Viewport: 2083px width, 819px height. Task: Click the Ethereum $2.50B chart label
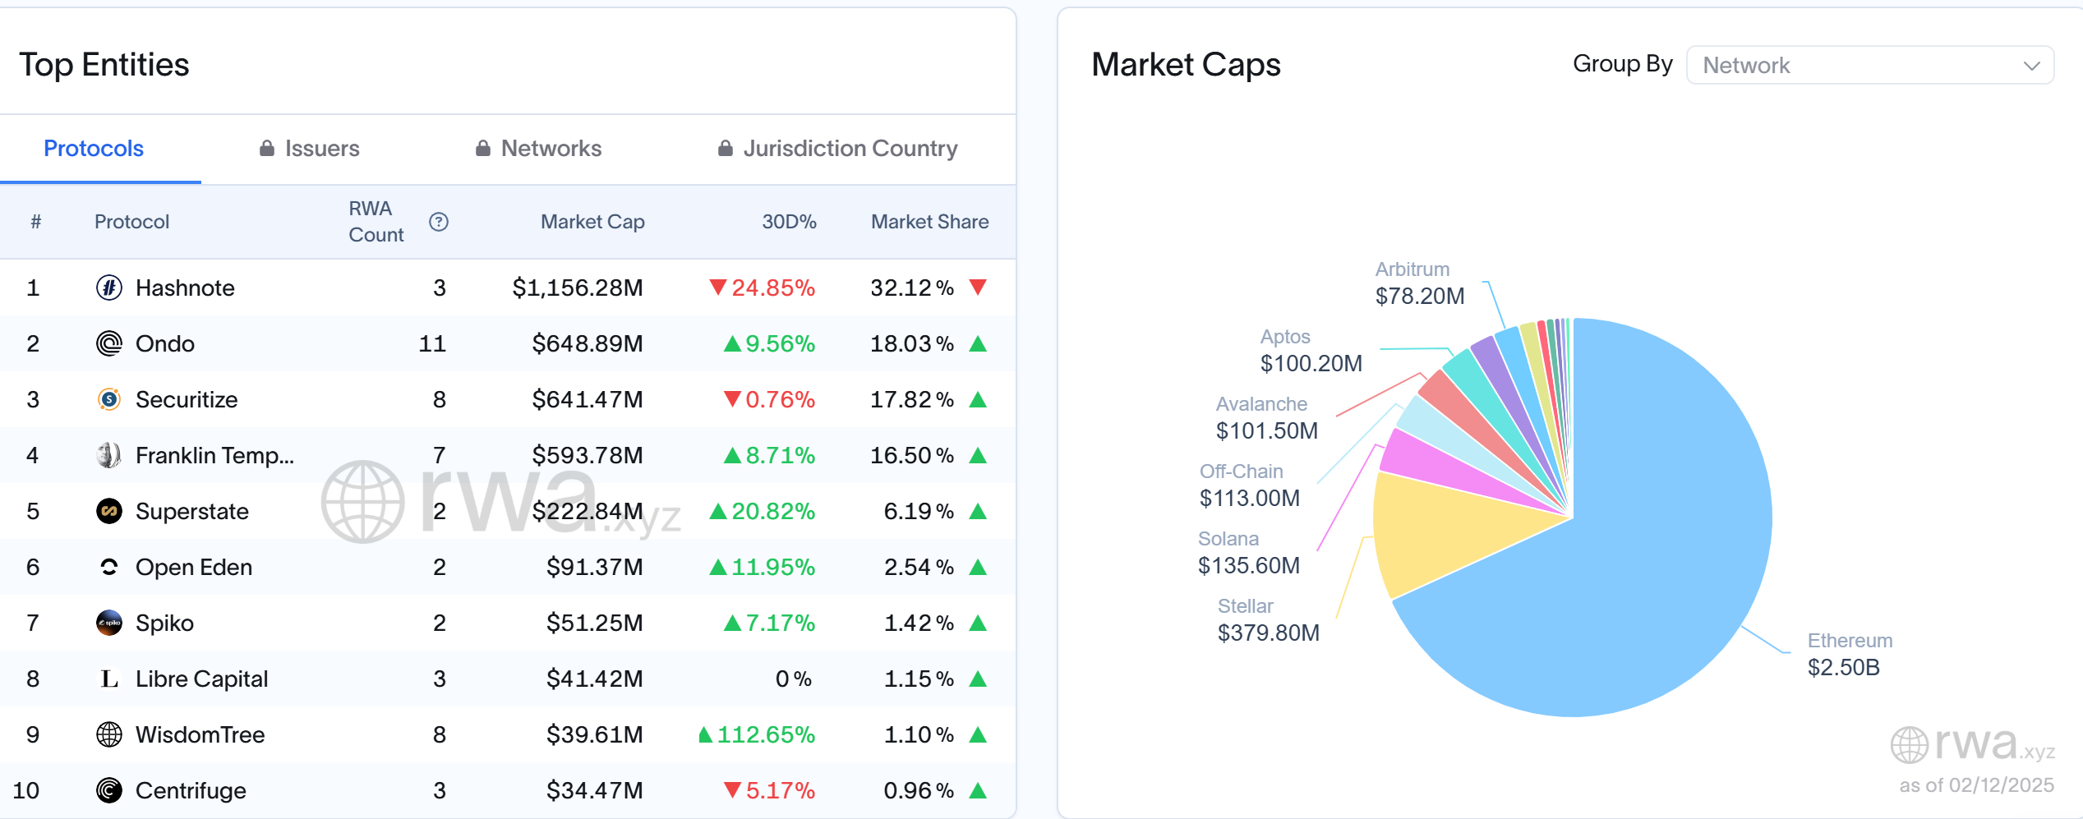(1850, 654)
